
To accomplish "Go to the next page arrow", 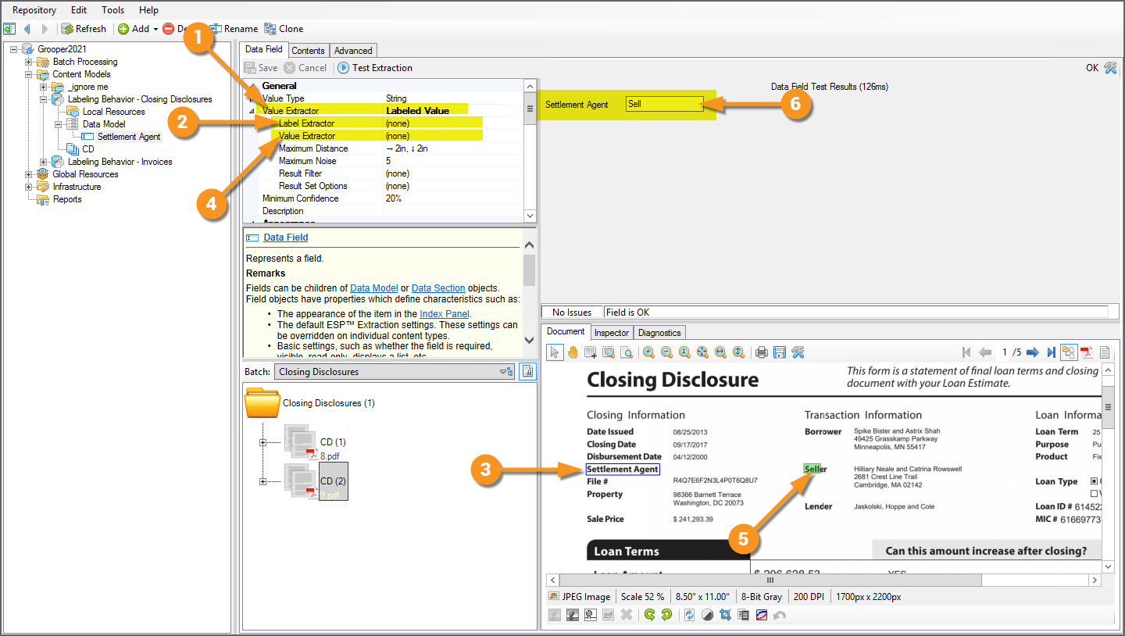I will [x=1032, y=352].
